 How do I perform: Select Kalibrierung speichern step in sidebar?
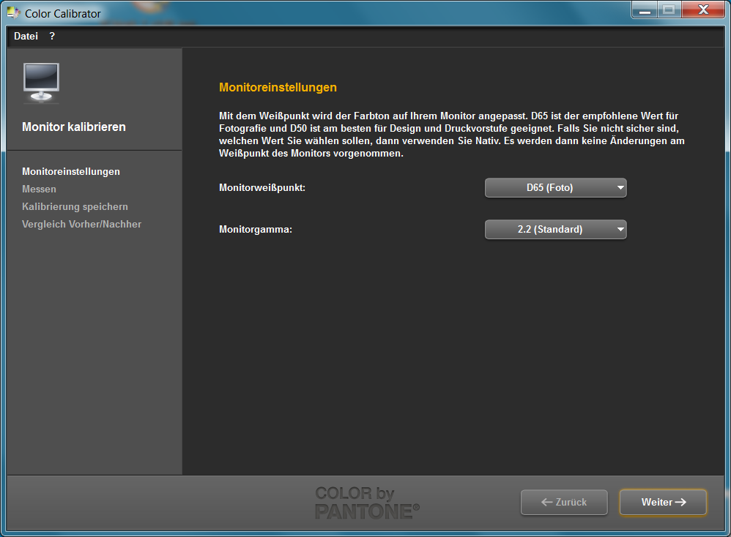tap(75, 206)
